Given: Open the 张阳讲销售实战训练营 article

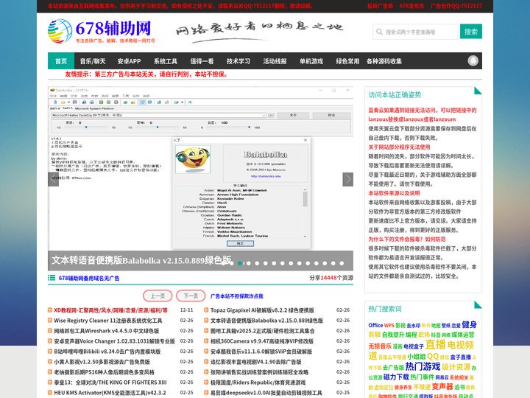Looking at the screenshot, I should click(x=259, y=372).
